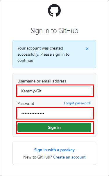Click the Password label text
The image size is (109, 176).
pyautogui.click(x=26, y=103)
